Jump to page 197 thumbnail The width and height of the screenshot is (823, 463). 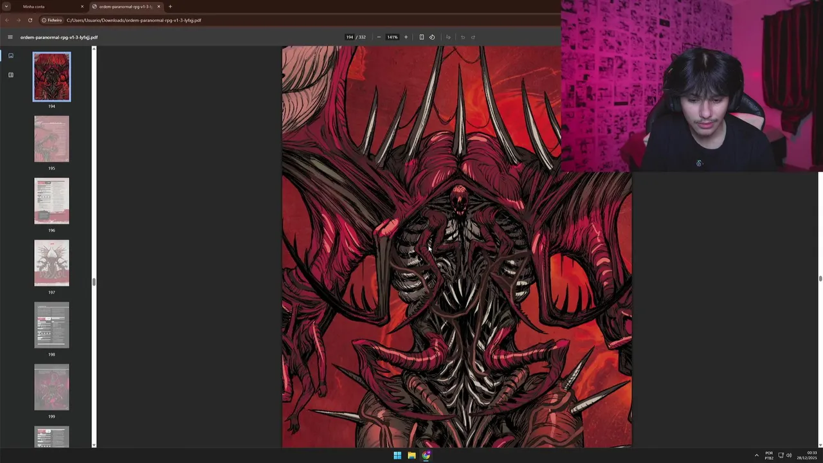click(x=52, y=263)
